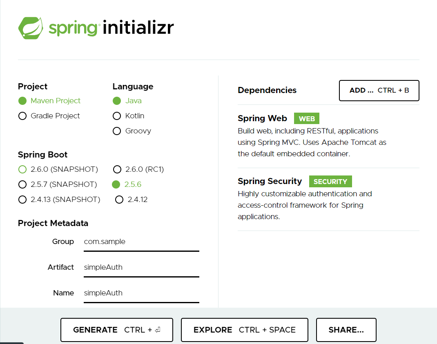Viewport: 437px width, 344px height.
Task: Select Spring Boot version 2.4.12
Action: pyautogui.click(x=119, y=200)
